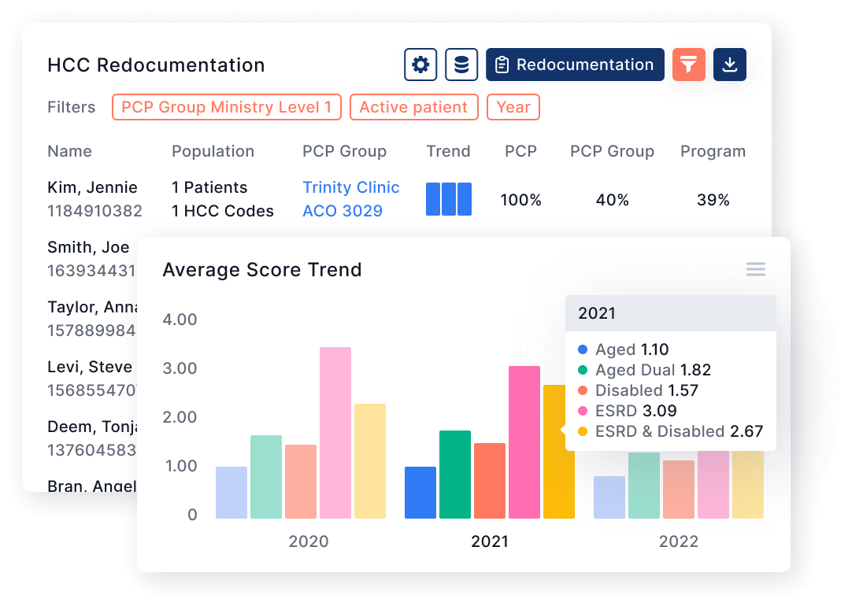Open the filter funnel icon
The width and height of the screenshot is (863, 606).
pos(688,65)
